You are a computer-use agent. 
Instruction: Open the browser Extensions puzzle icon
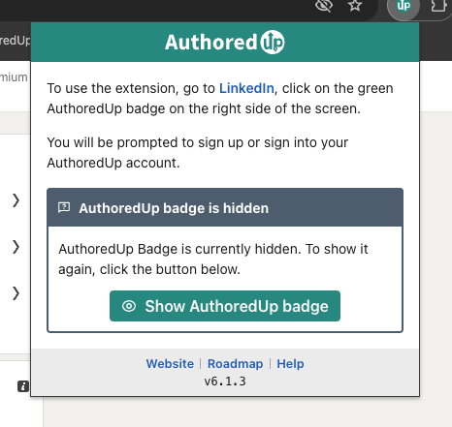click(x=438, y=6)
